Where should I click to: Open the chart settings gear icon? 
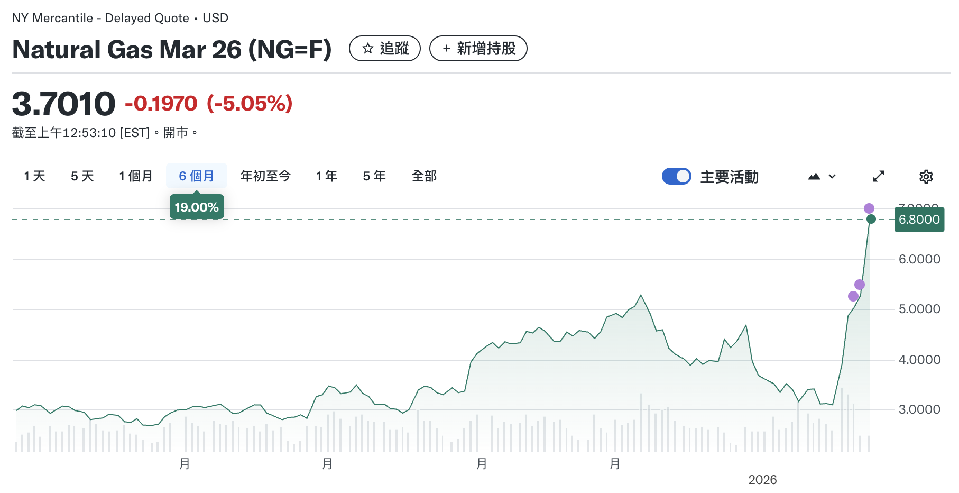(x=926, y=177)
